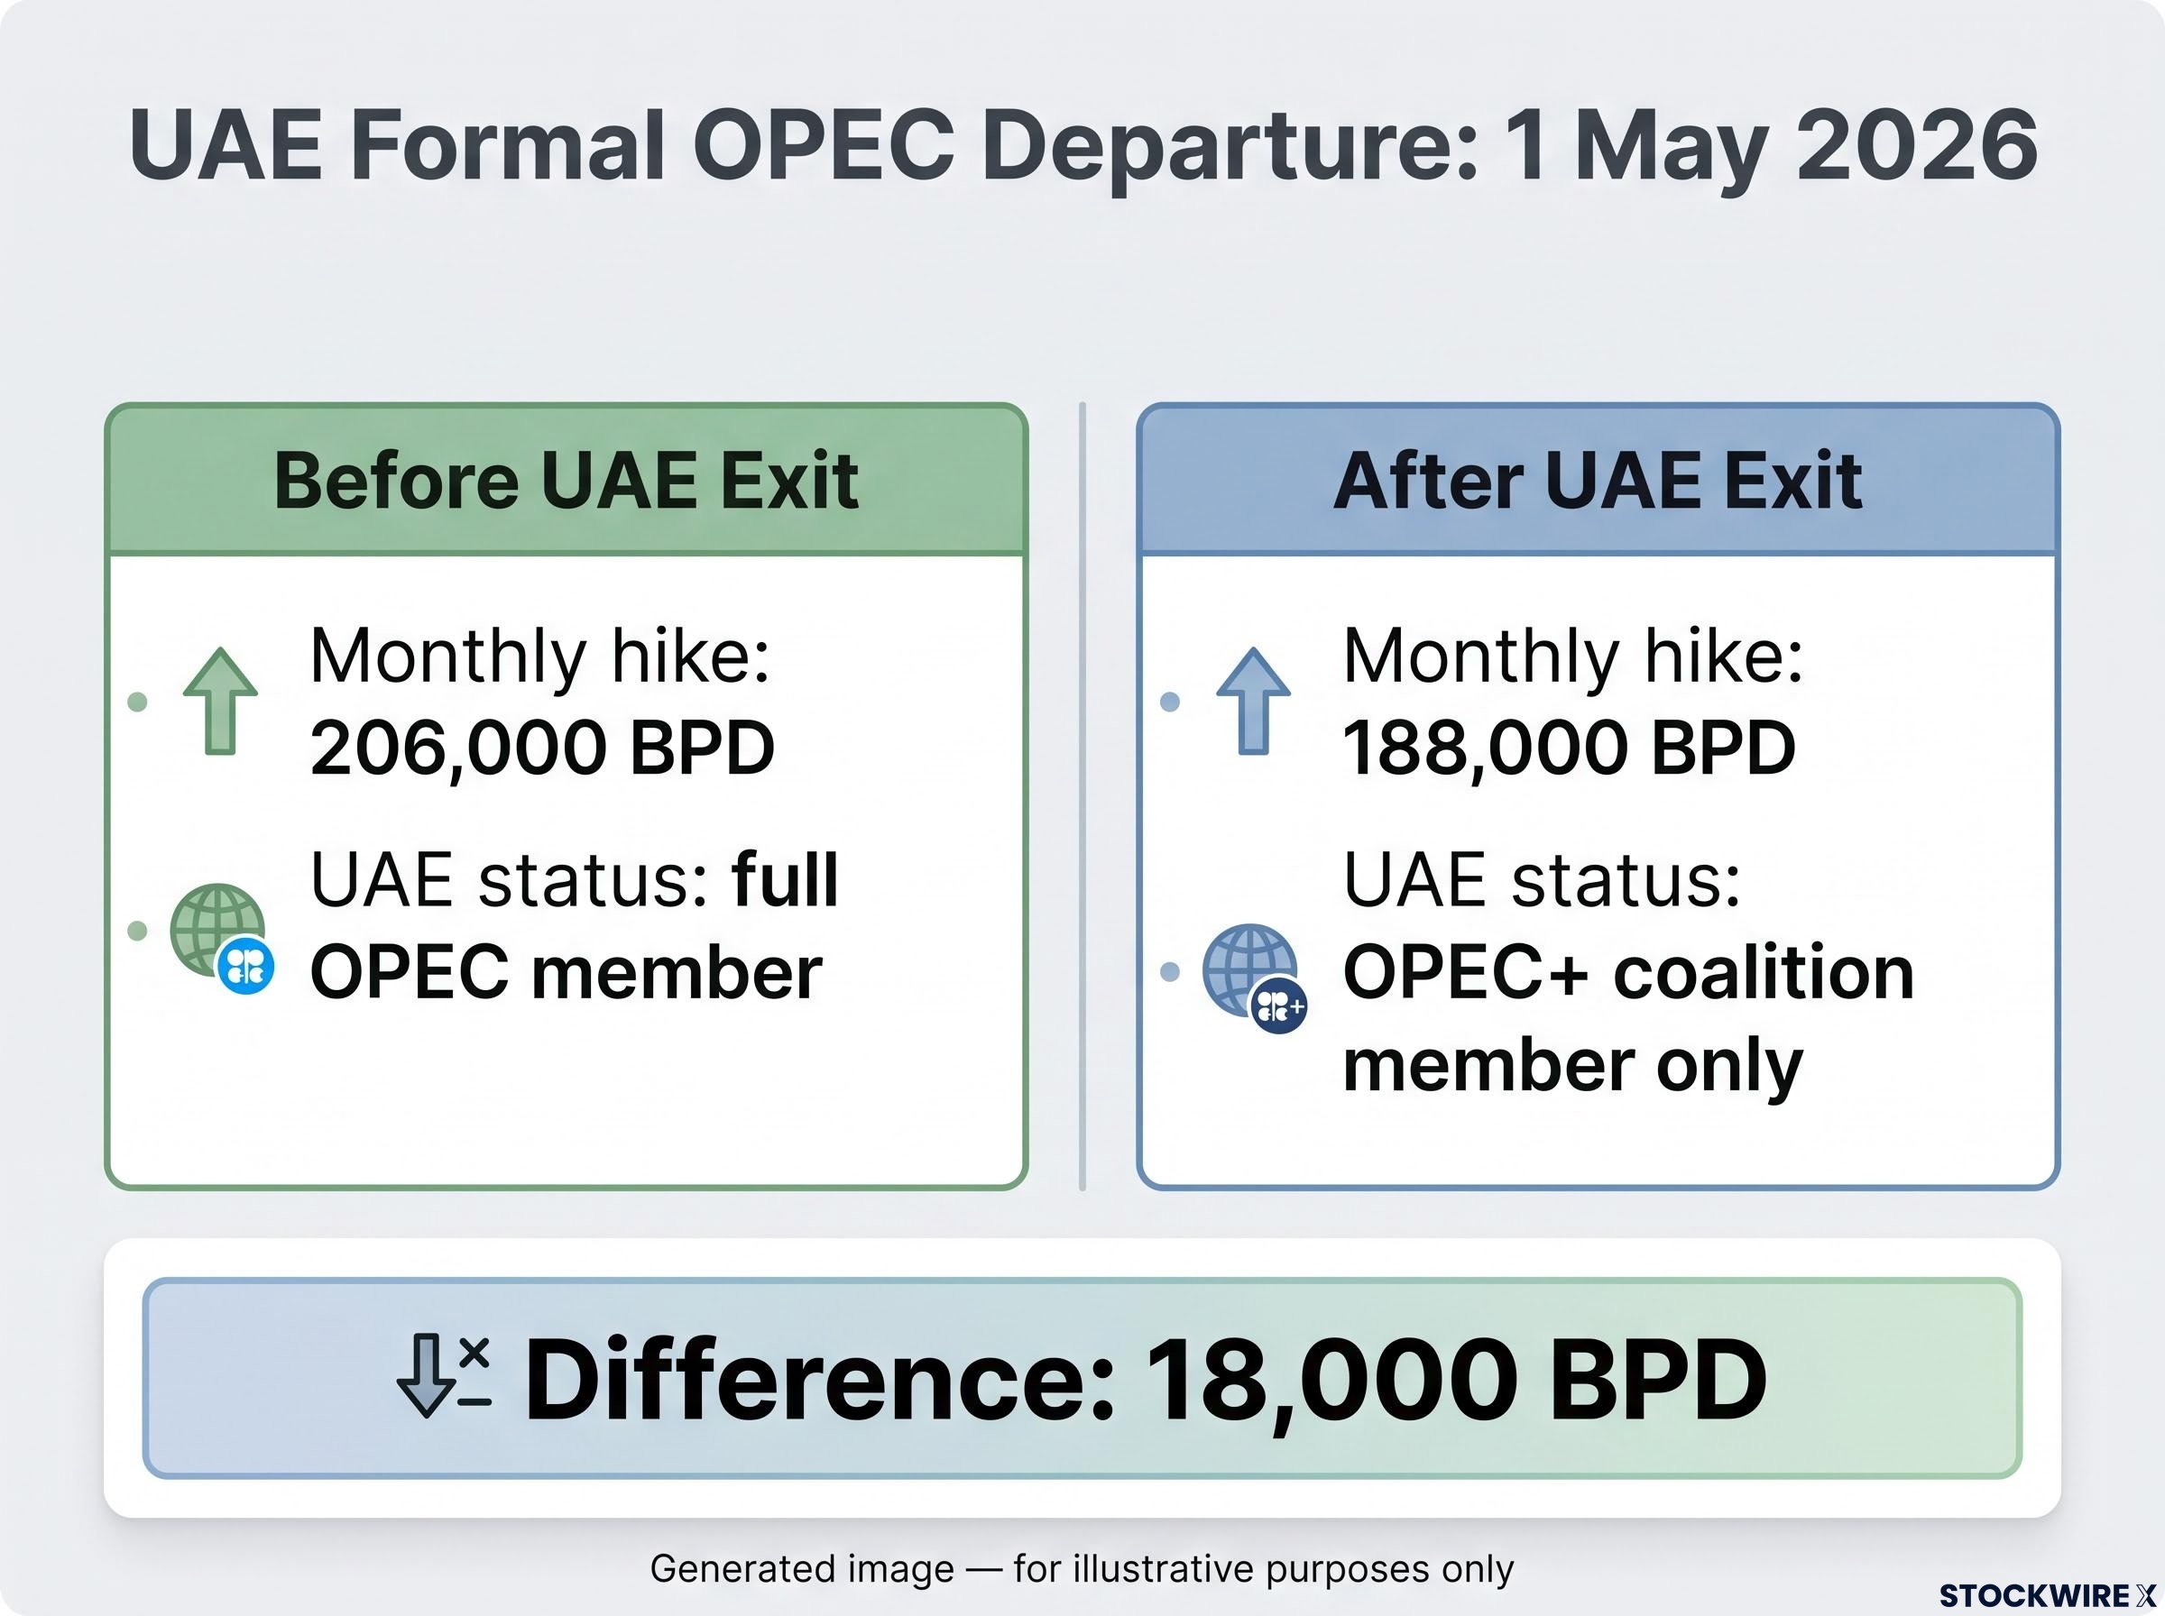Click the 188,000 BPD figure
Screen dimensions: 2165x1616
[x=1570, y=748]
